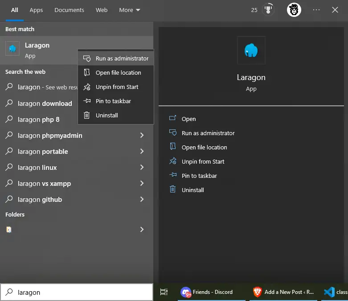Switch to the Apps tab

(x=36, y=10)
